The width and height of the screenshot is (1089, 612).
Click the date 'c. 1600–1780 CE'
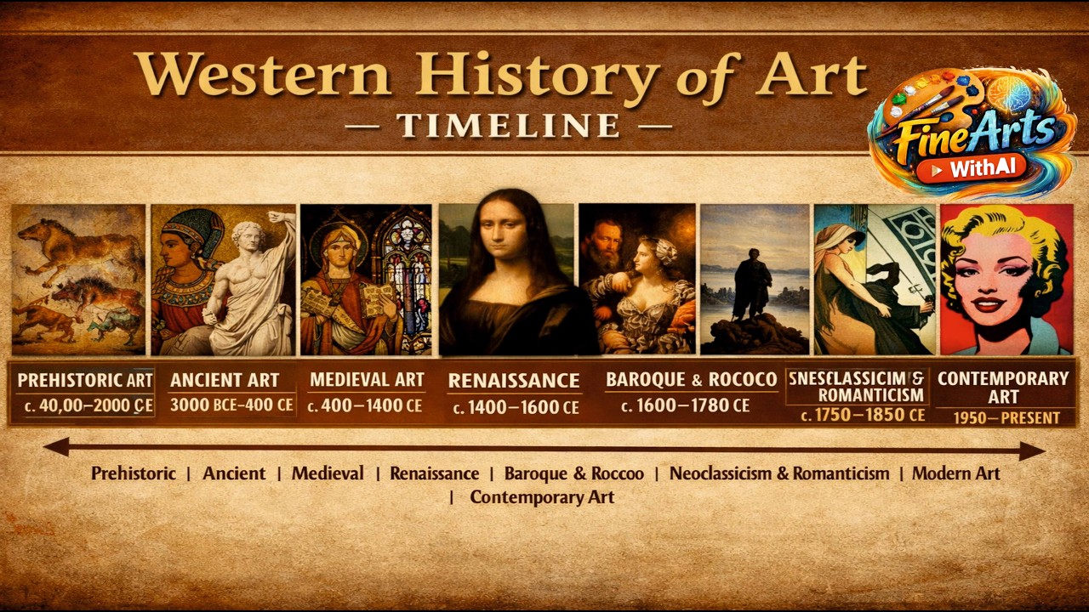click(686, 406)
